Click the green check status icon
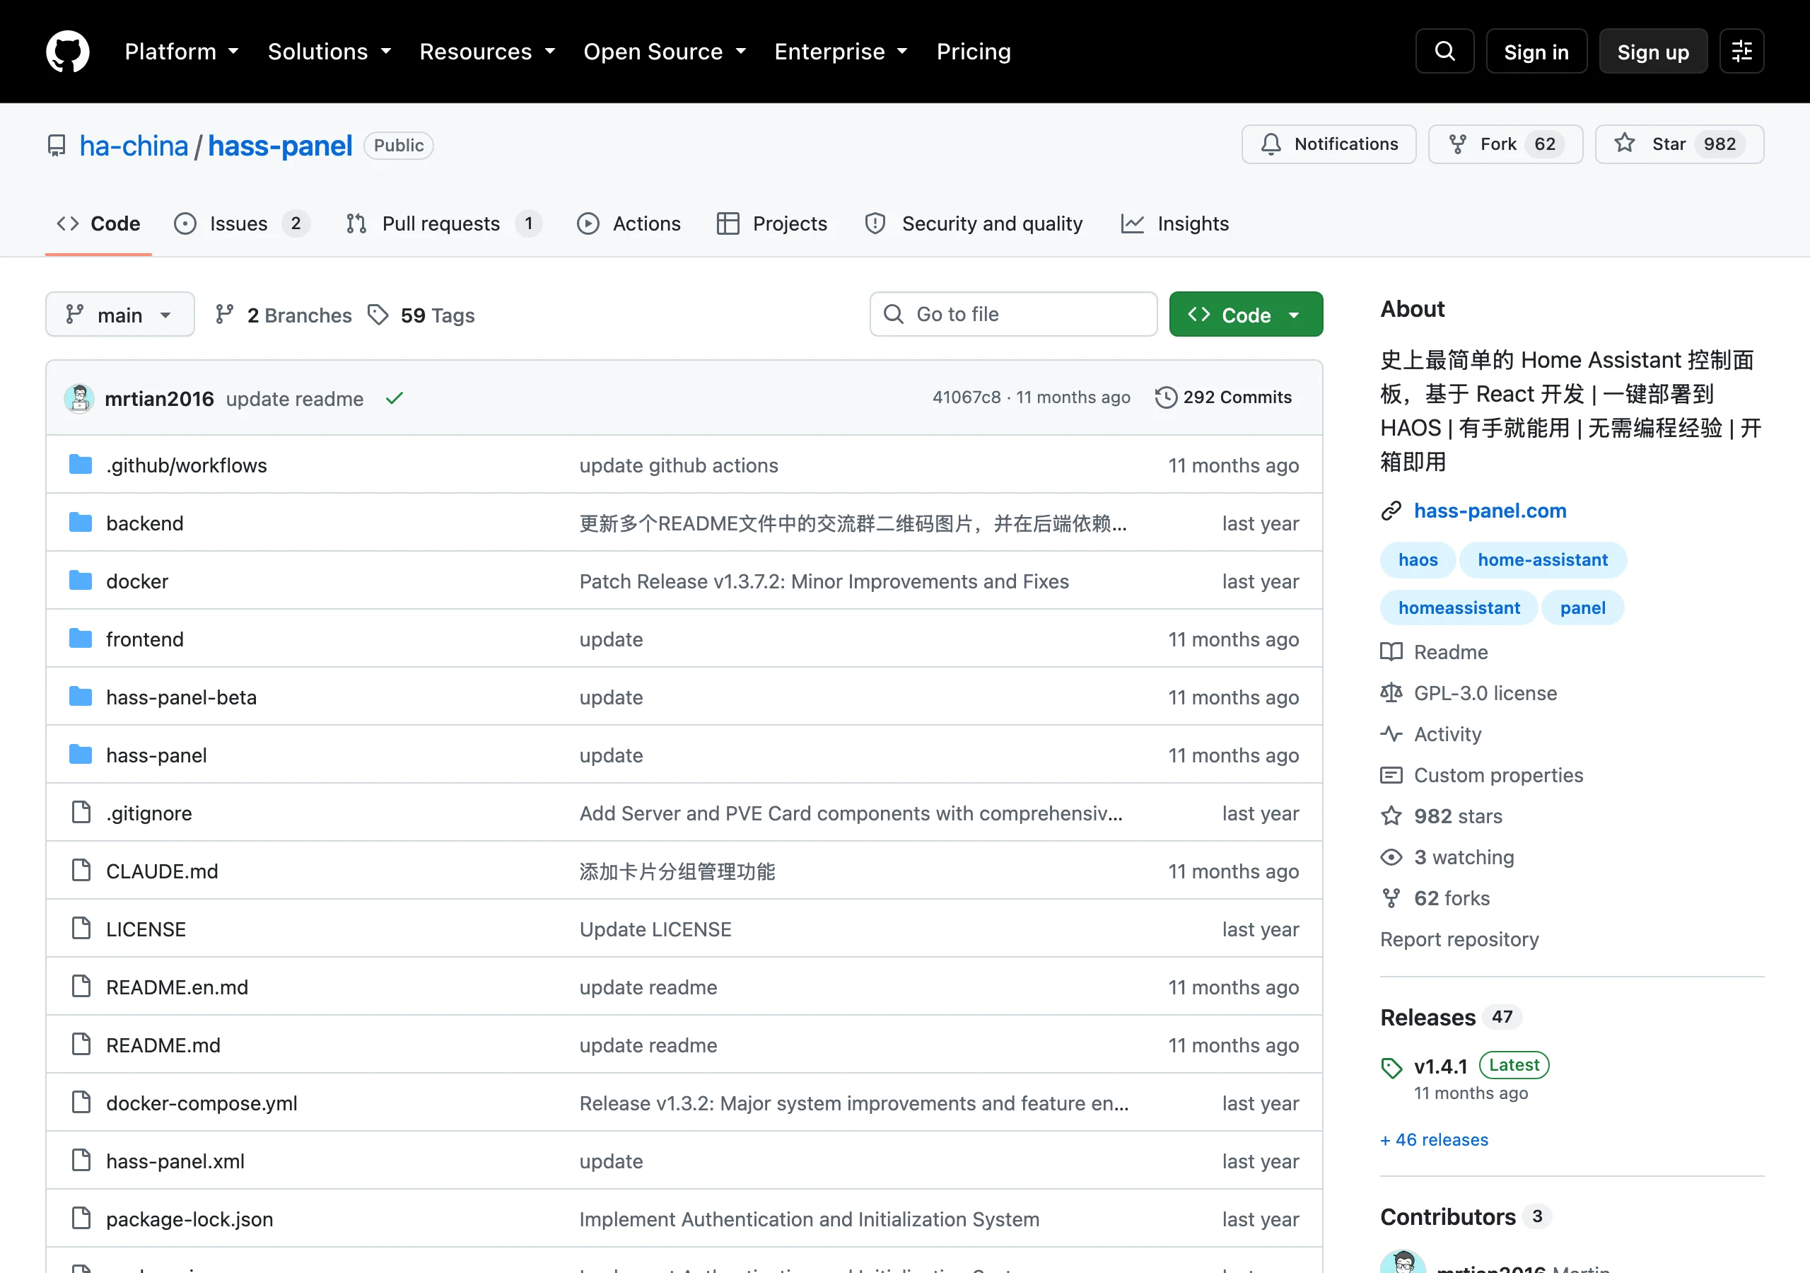The image size is (1810, 1273). pos(394,398)
